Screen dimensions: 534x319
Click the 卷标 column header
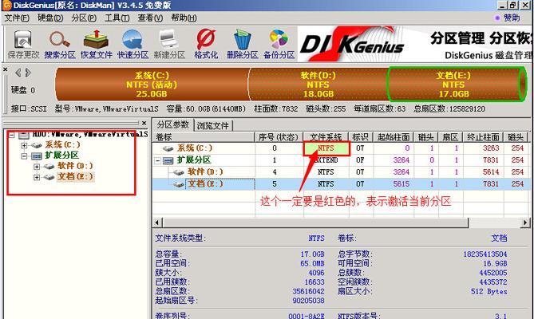pos(204,137)
